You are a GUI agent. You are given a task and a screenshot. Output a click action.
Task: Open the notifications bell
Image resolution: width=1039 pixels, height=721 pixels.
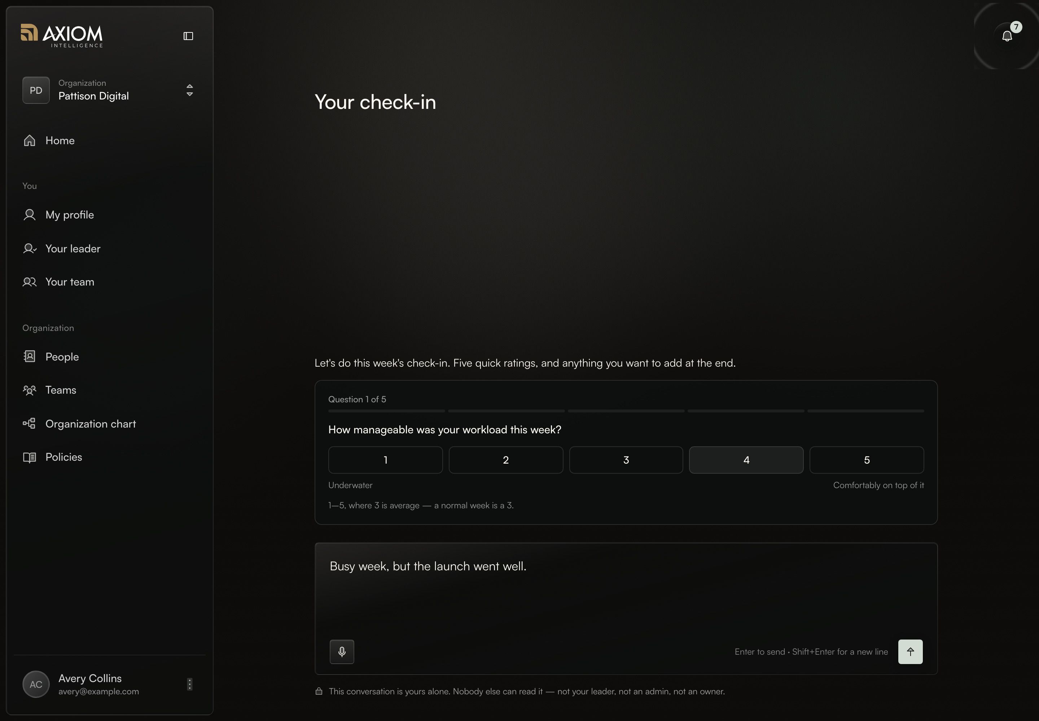tap(1007, 36)
